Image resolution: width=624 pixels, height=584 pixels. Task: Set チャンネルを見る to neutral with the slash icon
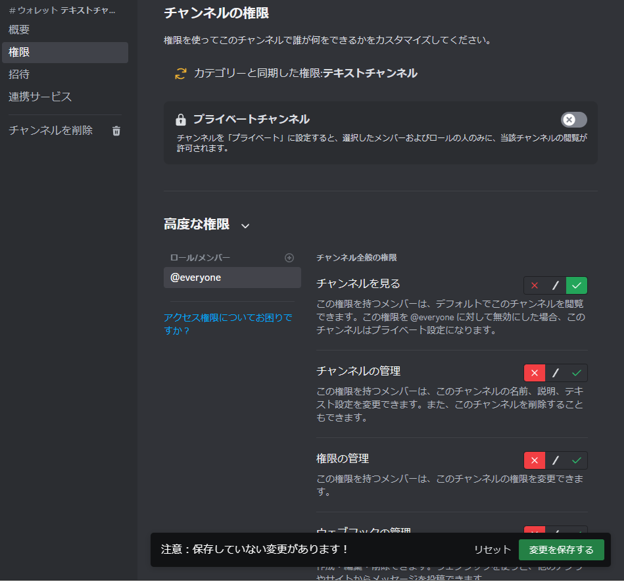(554, 285)
